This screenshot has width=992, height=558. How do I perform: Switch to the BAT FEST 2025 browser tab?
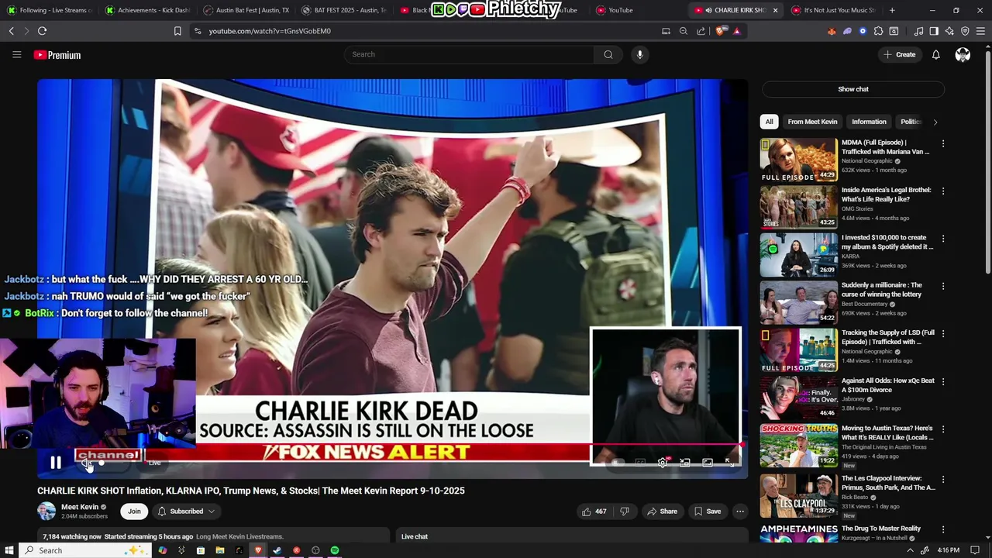(x=343, y=10)
